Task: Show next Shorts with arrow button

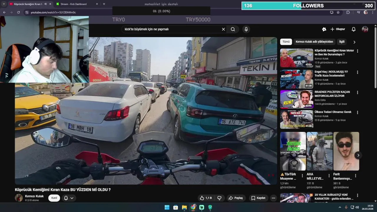Action: (358, 155)
